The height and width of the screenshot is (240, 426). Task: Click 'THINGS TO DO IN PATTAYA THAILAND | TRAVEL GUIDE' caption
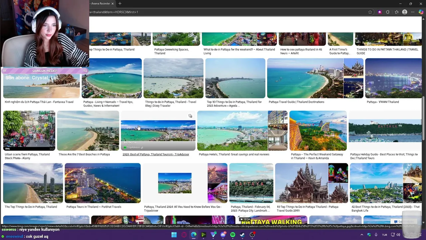[x=387, y=51]
